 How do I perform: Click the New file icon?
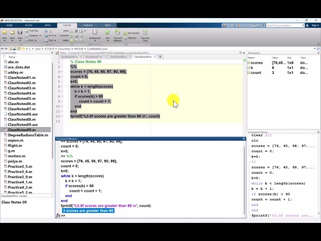[x=5, y=32]
